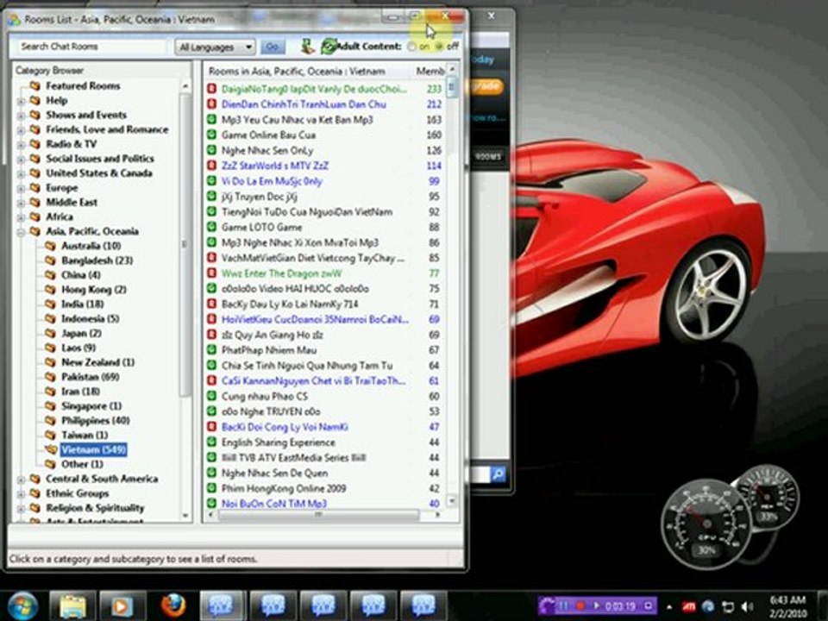Click green icon beside Phim HongKong Online 2009
The width and height of the screenshot is (828, 621).
(212, 488)
